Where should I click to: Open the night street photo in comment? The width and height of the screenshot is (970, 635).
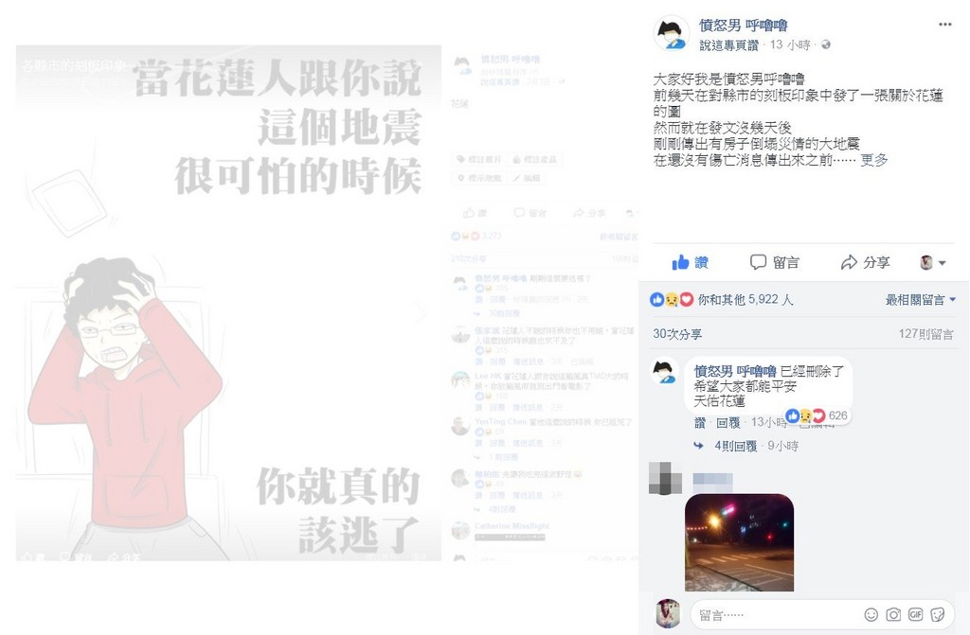pyautogui.click(x=739, y=542)
